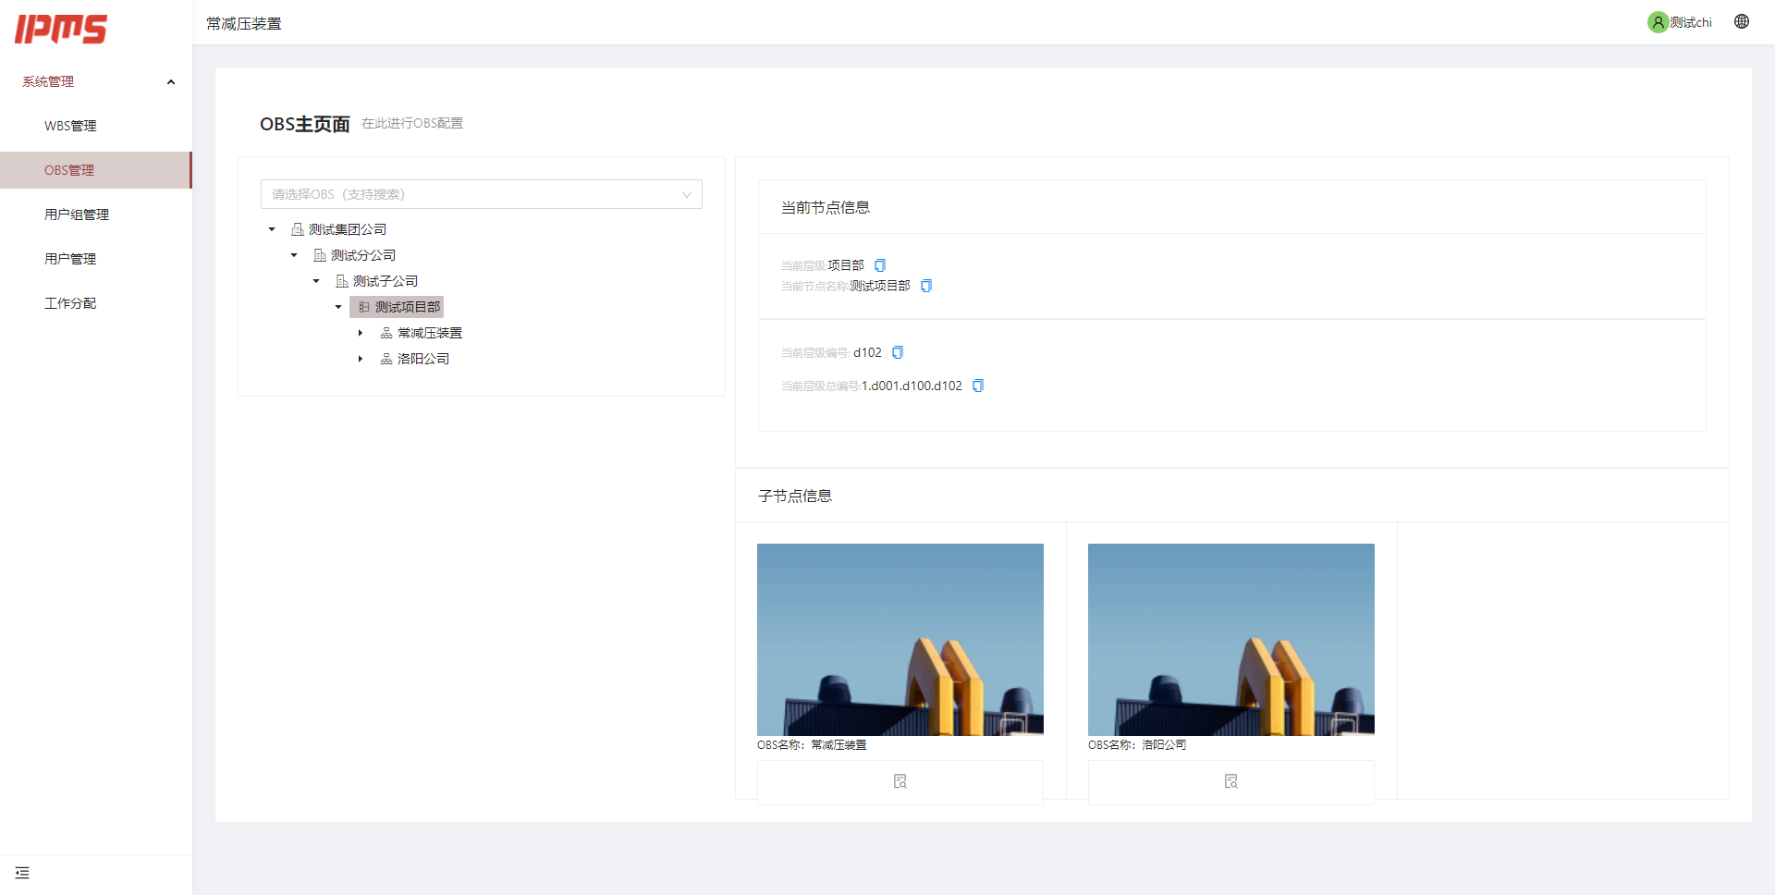Click the OBS主页面 title

[x=305, y=124]
